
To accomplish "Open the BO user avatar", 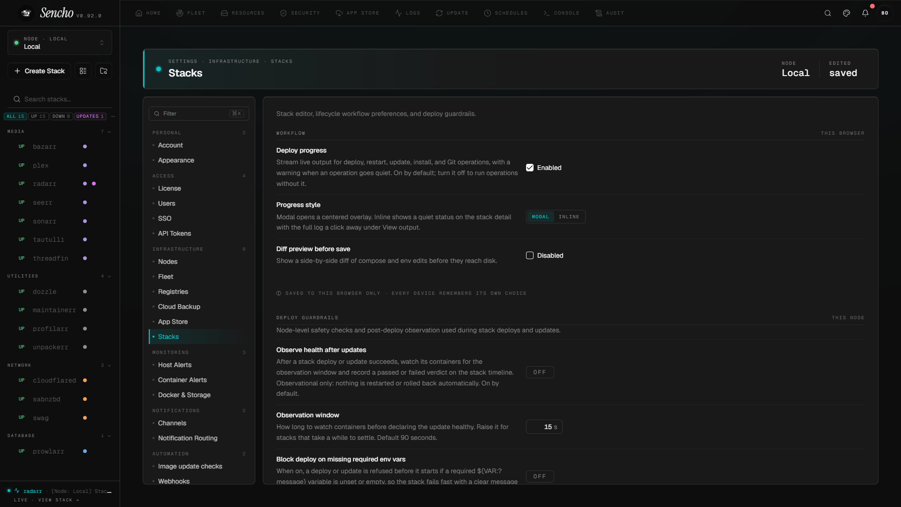I will pyautogui.click(x=885, y=13).
